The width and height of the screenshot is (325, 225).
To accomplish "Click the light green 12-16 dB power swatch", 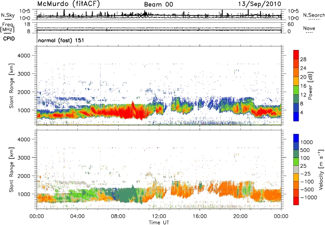I will [x=296, y=90].
